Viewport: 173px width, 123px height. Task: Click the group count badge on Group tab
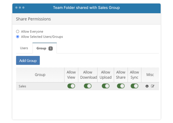pyautogui.click(x=51, y=49)
